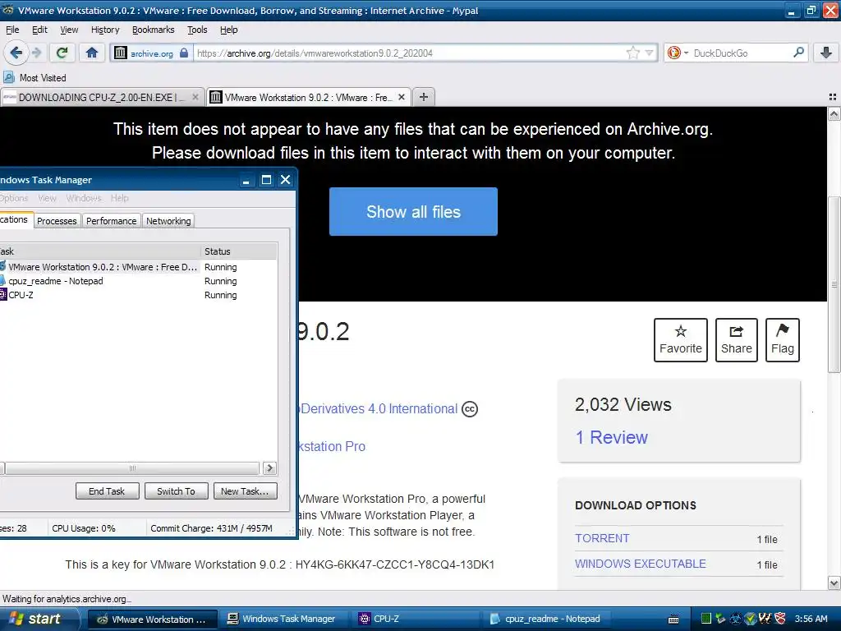The image size is (841, 631).
Task: Open the Task Manager Help menu
Action: coord(120,198)
